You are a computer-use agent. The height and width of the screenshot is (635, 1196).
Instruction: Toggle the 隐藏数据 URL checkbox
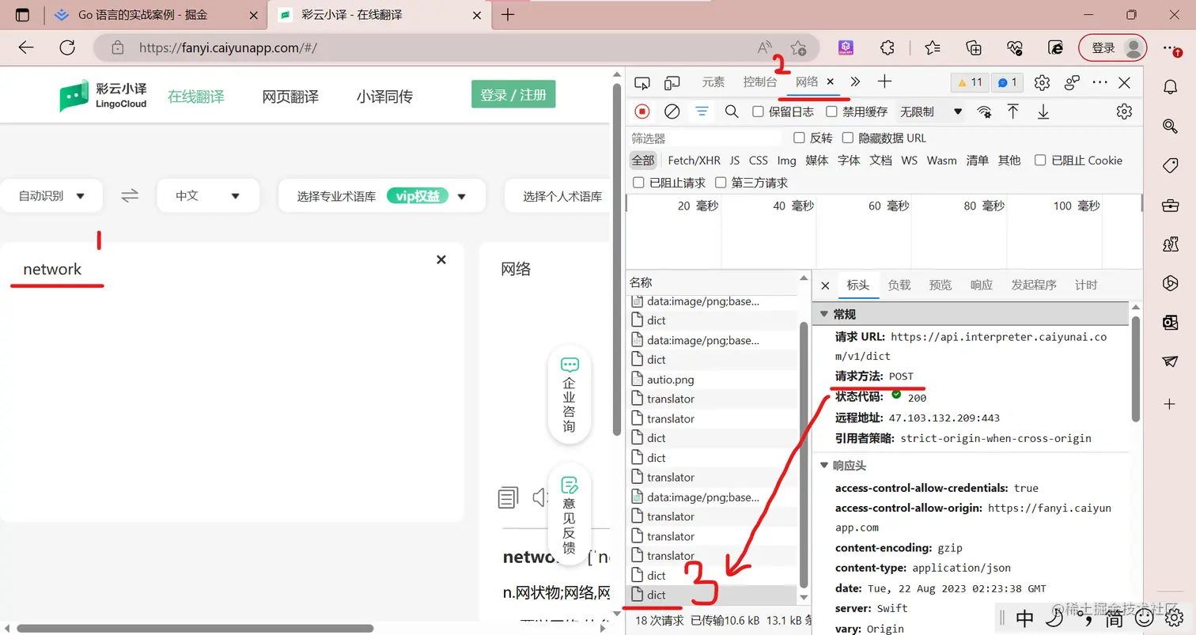pos(848,138)
